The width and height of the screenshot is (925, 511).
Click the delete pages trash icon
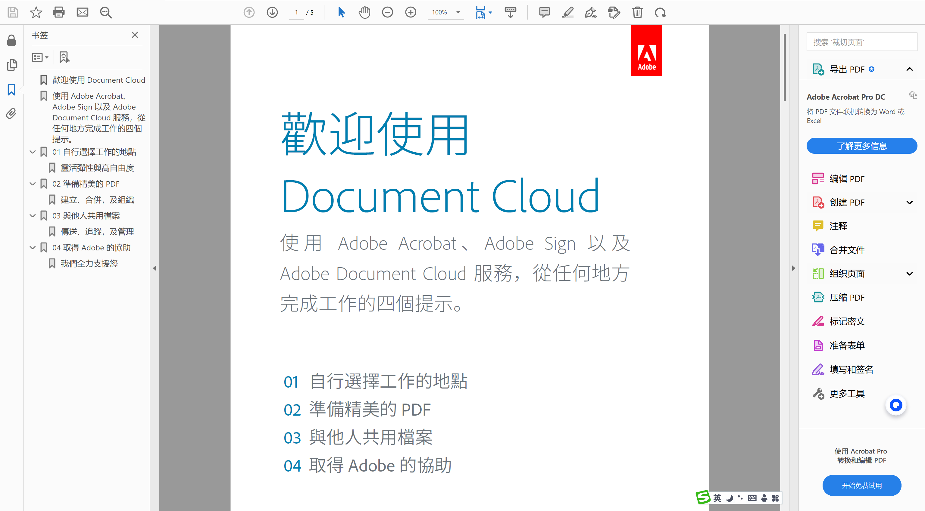click(x=637, y=12)
